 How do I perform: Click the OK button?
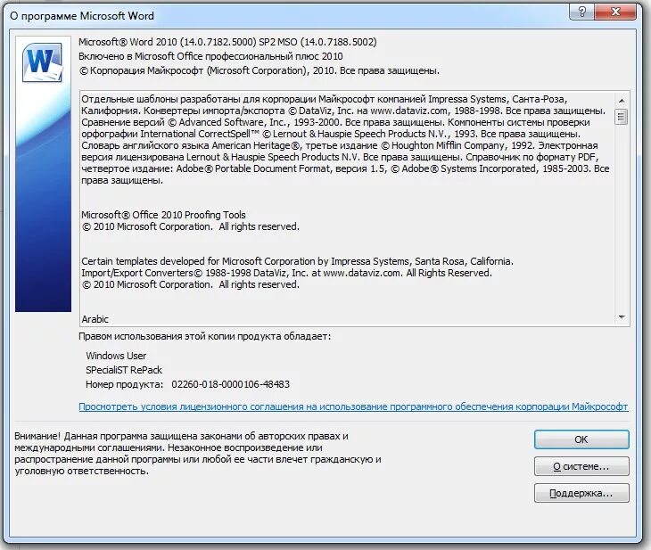[x=581, y=439]
